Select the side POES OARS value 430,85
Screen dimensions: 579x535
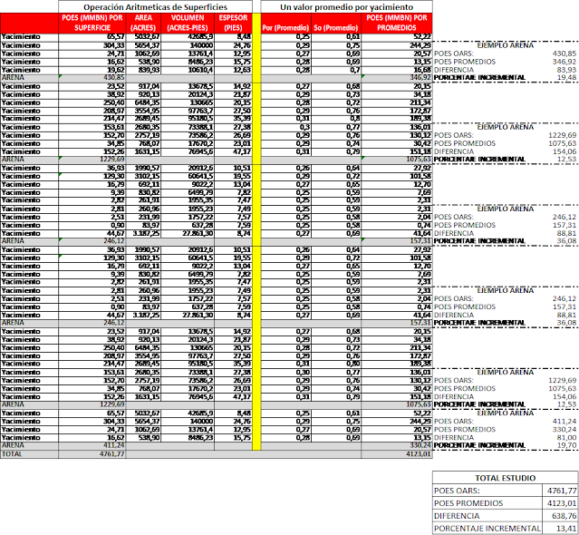pos(565,53)
